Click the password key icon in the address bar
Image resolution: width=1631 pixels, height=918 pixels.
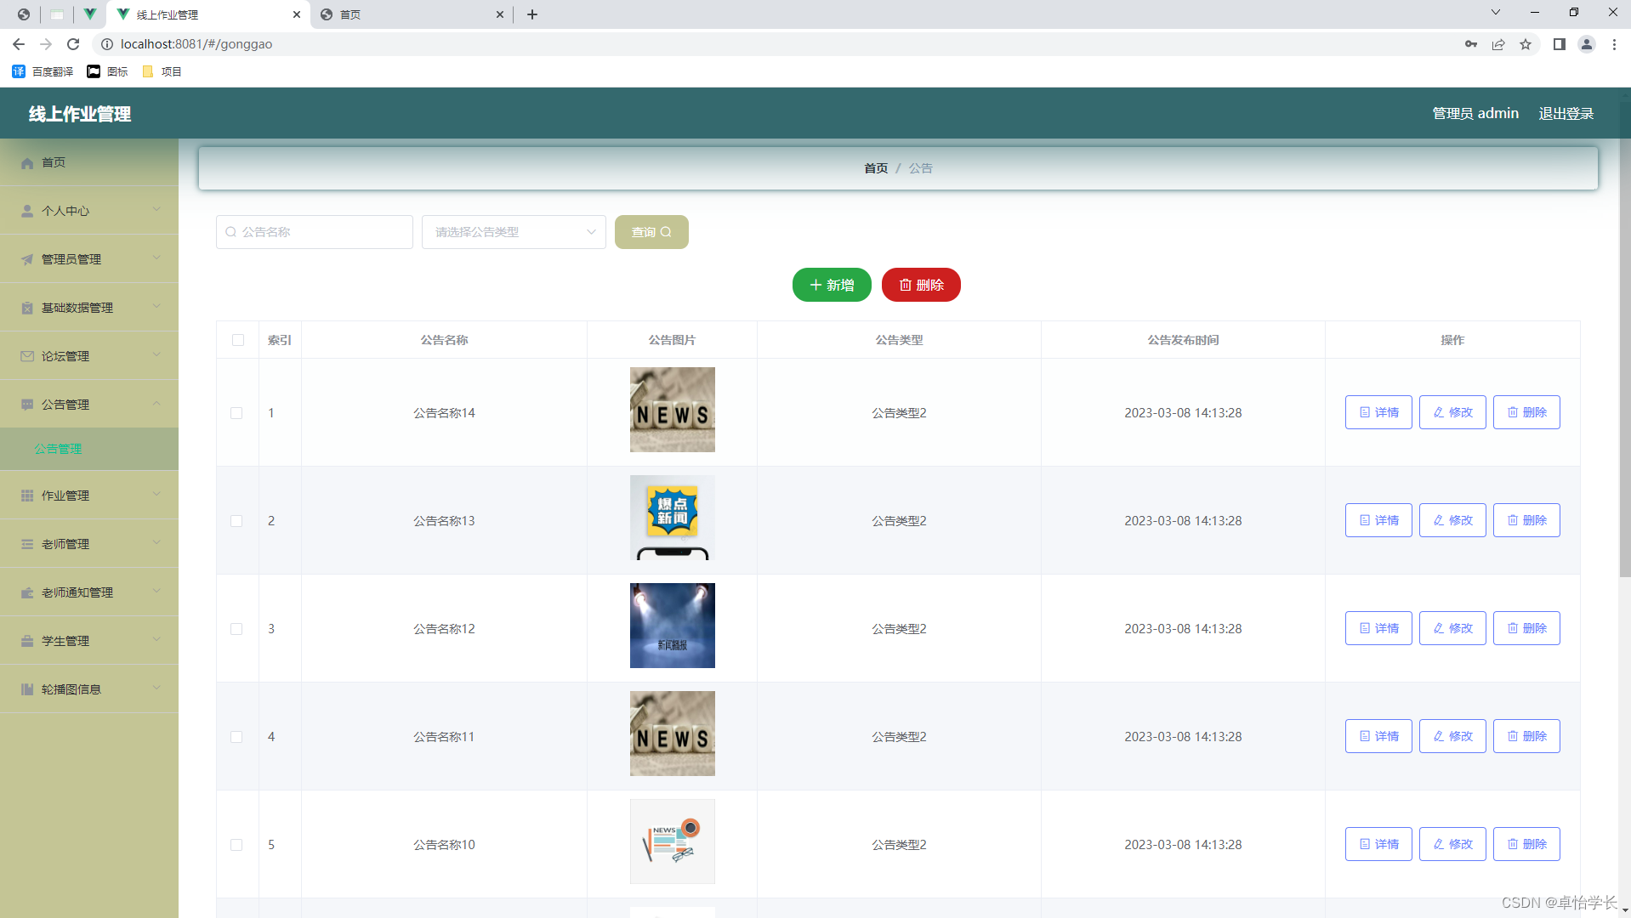[1471, 44]
